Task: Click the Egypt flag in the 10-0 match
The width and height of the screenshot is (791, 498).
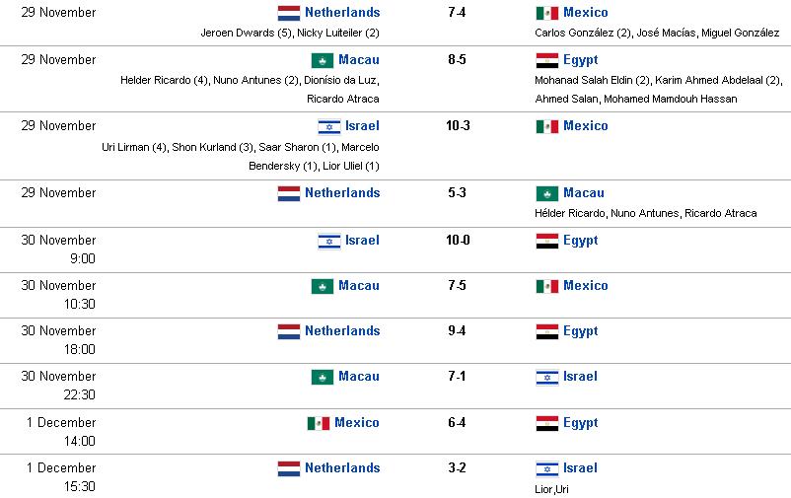Action: (x=546, y=242)
